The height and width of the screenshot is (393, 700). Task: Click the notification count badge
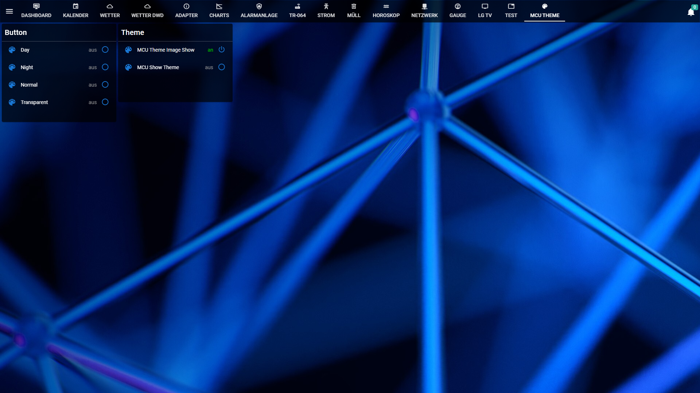695,7
